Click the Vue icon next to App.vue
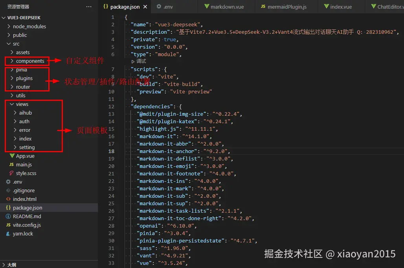The image size is (404, 268). [13, 156]
